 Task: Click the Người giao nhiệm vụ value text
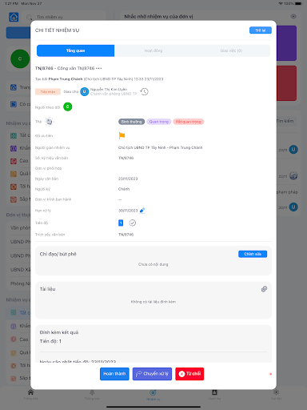click(x=160, y=147)
